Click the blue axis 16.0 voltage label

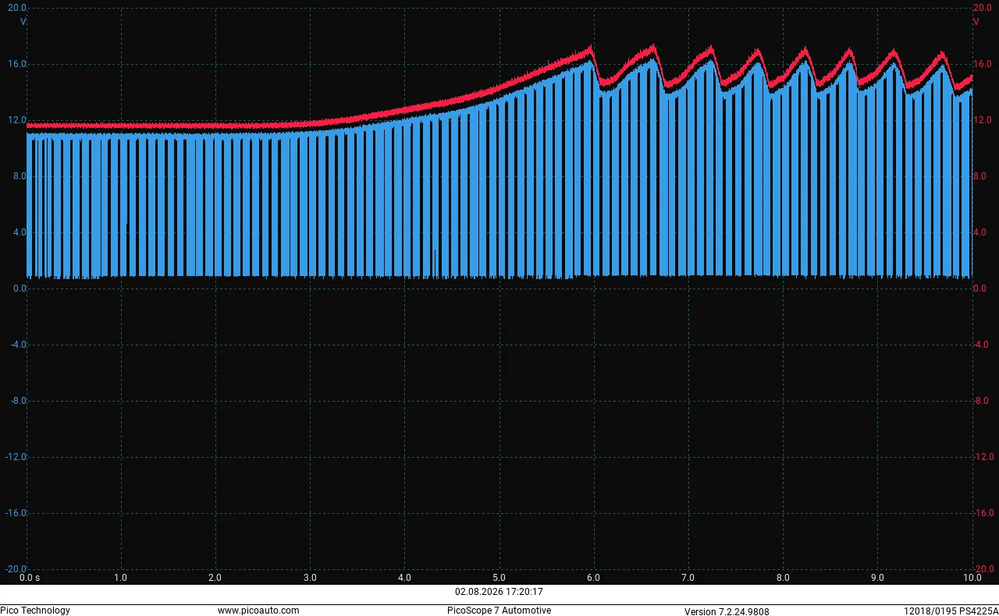(18, 64)
